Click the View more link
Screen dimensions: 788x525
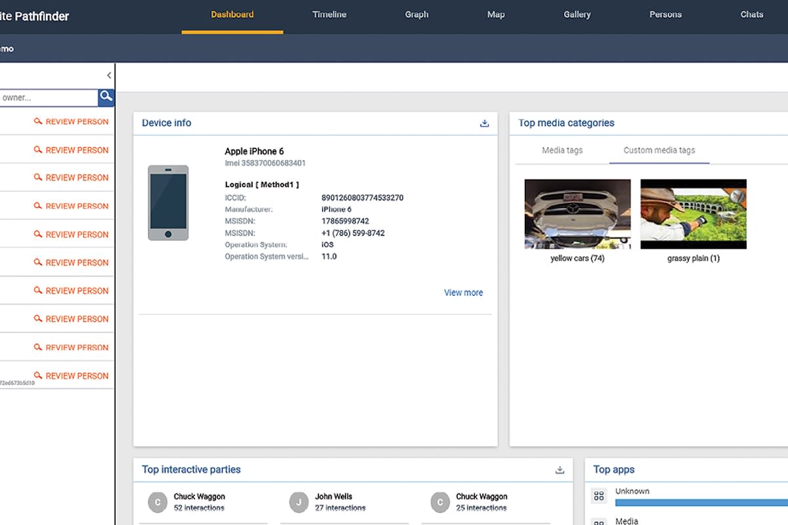(x=463, y=293)
